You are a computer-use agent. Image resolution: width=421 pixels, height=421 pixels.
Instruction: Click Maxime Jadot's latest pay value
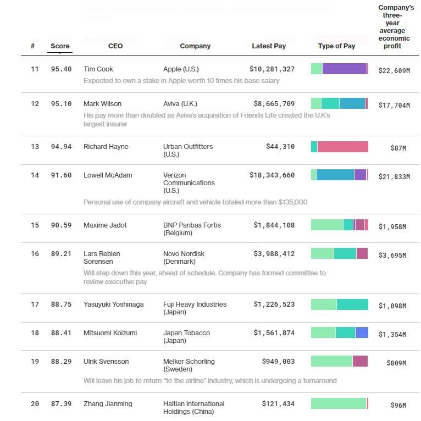[274, 225]
